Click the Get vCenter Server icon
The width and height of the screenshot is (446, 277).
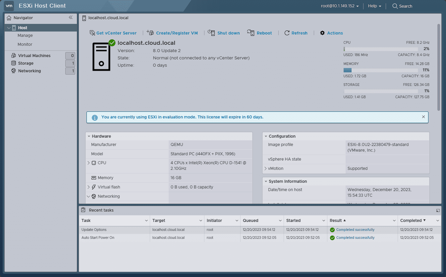92,33
